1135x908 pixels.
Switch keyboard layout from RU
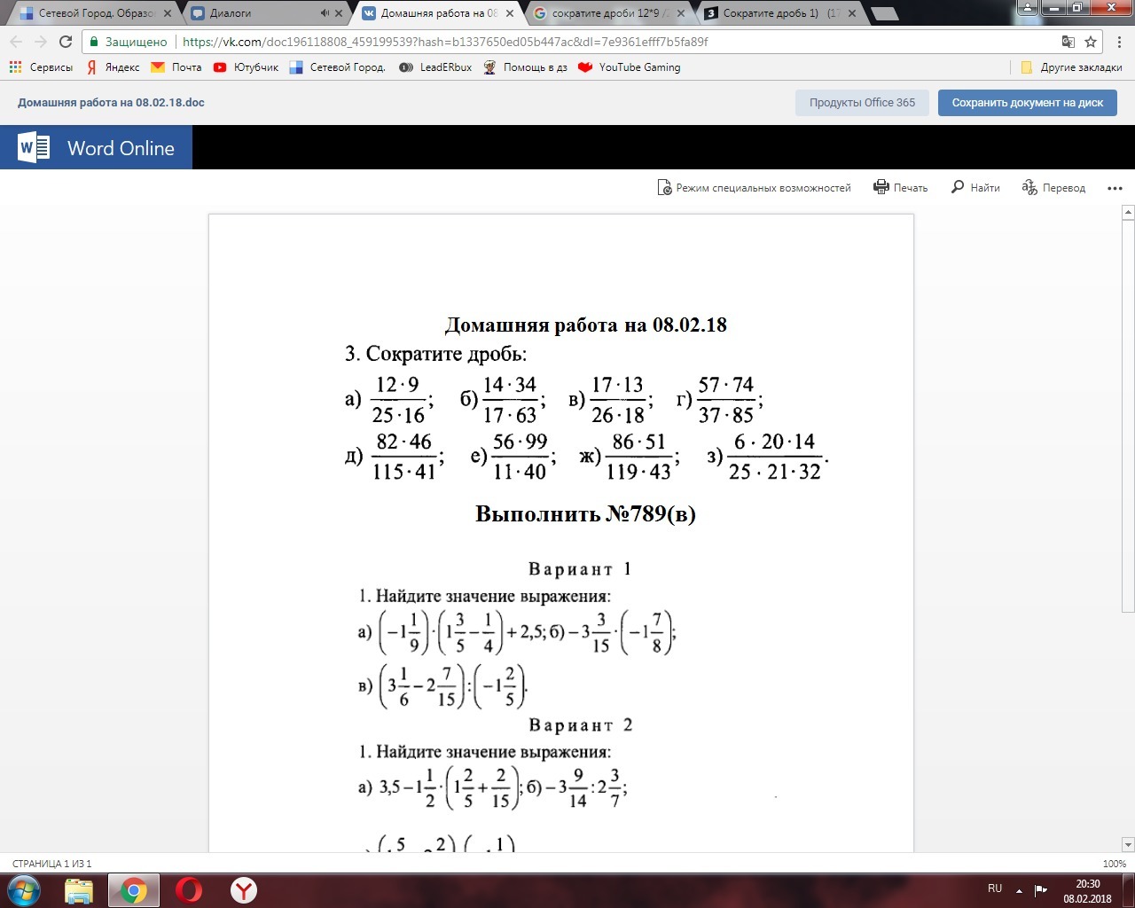[x=994, y=888]
